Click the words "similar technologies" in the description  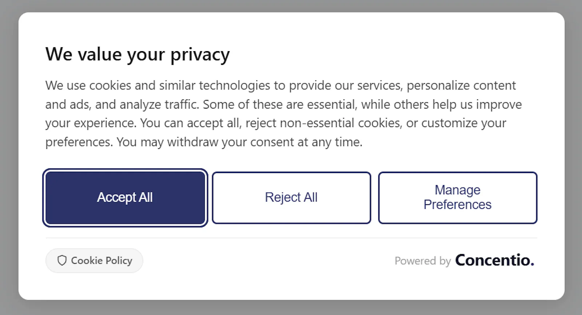point(215,86)
